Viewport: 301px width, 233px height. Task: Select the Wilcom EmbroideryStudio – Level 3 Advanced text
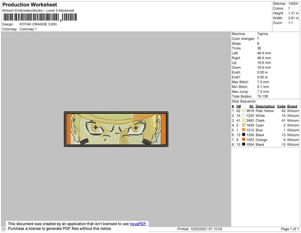tap(38, 11)
